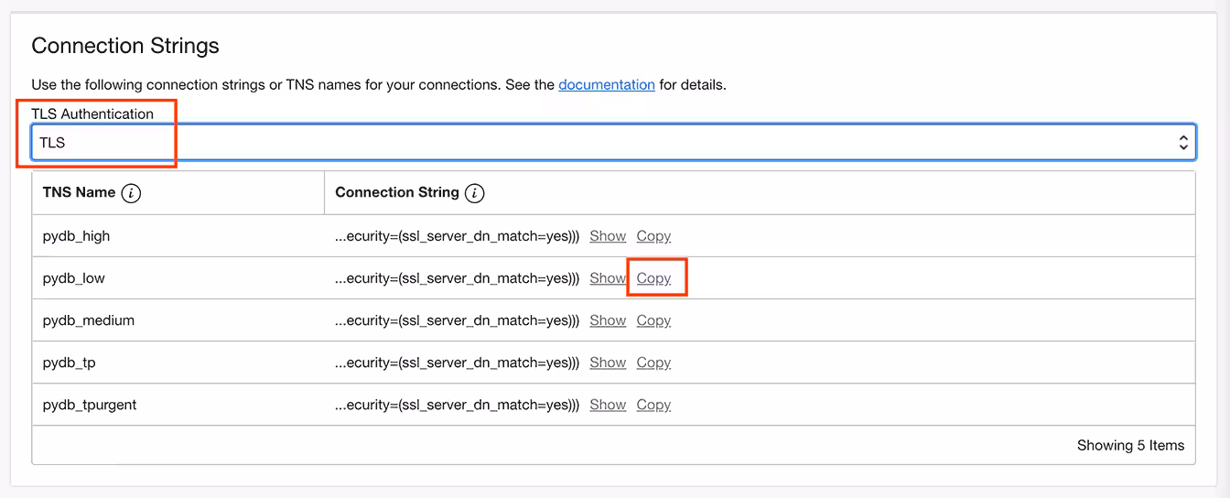Screen dimensions: 1230x498
Task: Copy the pydb_medium connection string
Action: pyautogui.click(x=653, y=320)
